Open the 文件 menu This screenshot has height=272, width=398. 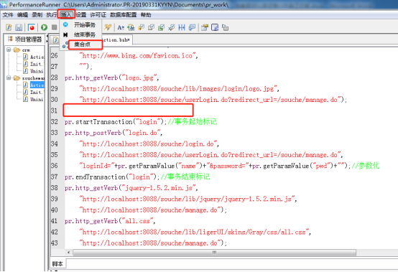(8, 15)
